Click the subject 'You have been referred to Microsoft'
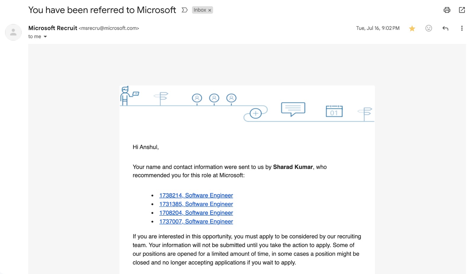474x274 pixels. (102, 10)
